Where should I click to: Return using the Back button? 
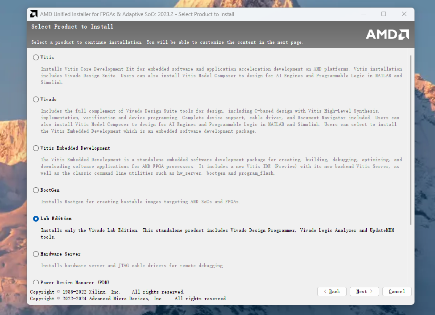332,291
